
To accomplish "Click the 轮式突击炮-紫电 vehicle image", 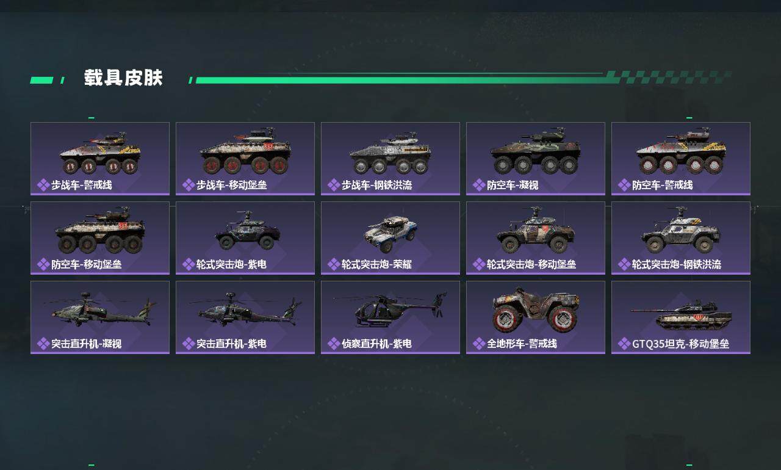I will click(247, 231).
